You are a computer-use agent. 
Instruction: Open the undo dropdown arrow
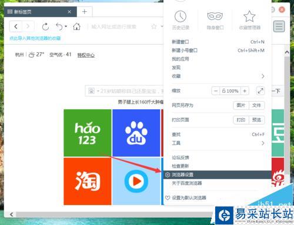coord(66,26)
